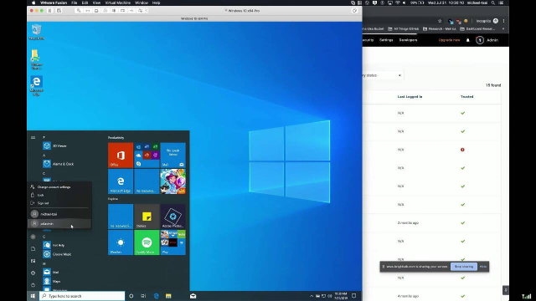Open Pictures from Start sidebar
This screenshot has width=536, height=301.
pos(33,261)
